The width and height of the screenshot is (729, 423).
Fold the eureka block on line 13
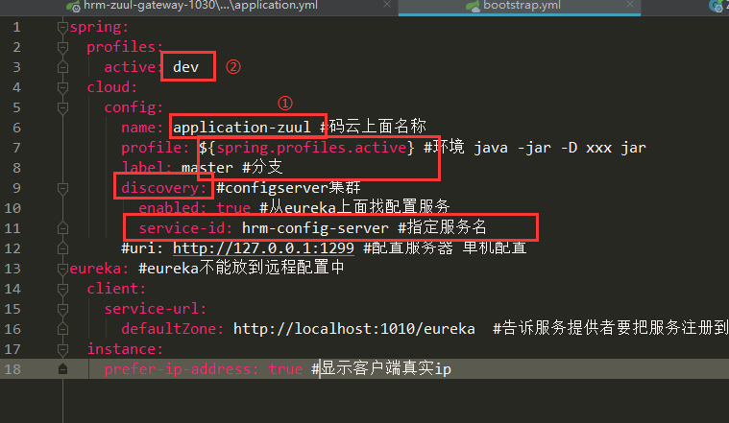click(62, 269)
